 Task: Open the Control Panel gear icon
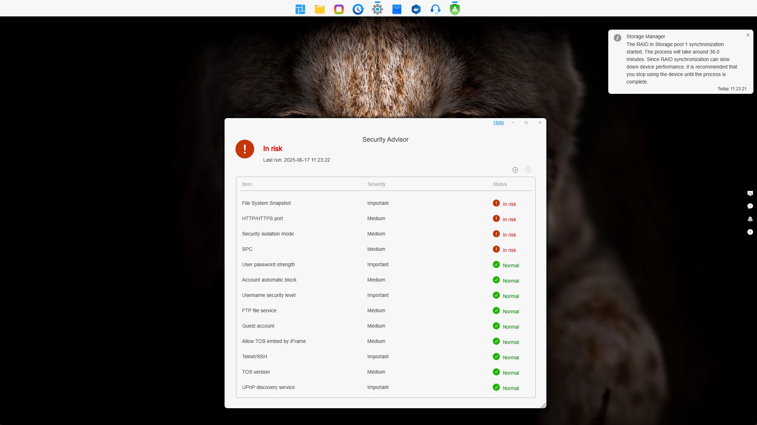[x=378, y=9]
